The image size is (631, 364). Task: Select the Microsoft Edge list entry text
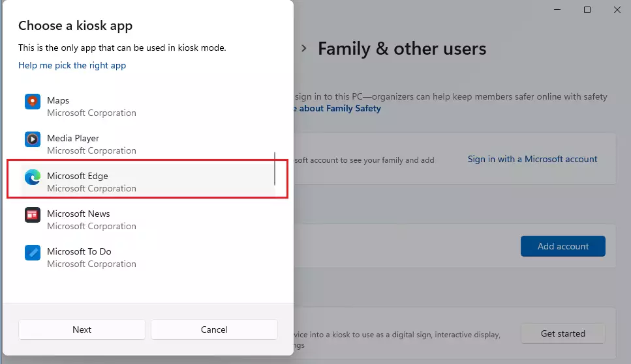tap(77, 176)
